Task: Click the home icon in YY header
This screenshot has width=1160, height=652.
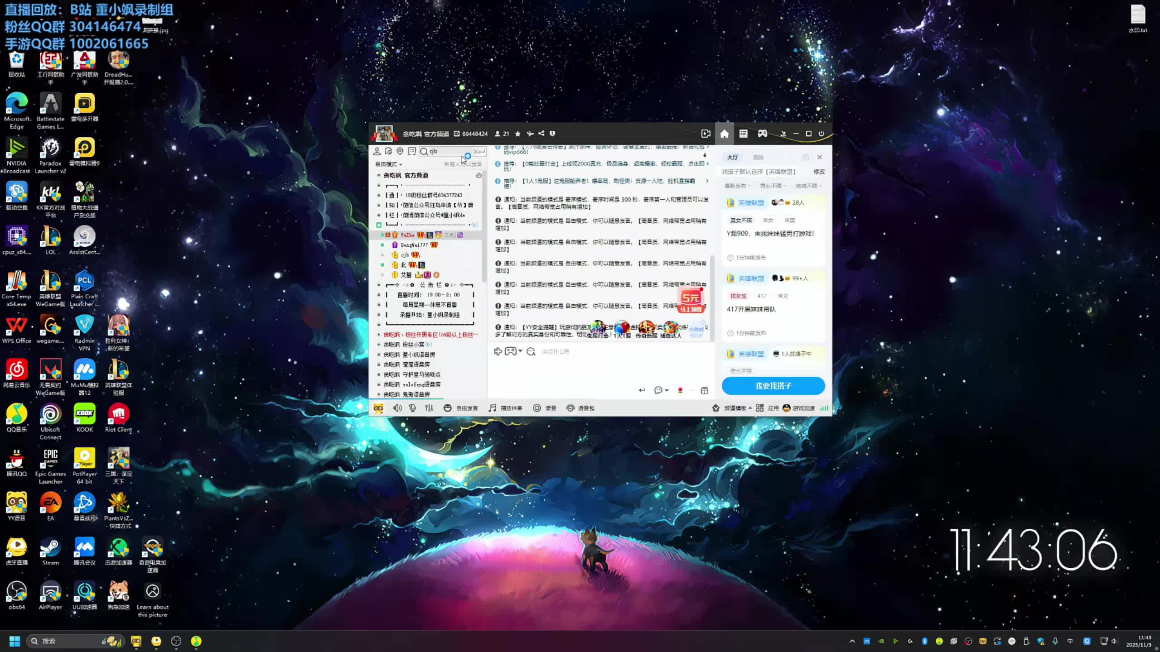Action: tap(724, 134)
